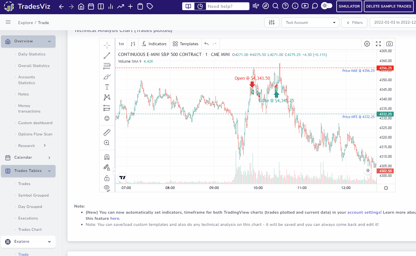Screen dimensions: 416x256
Task: Open Symbol Grouped trades table
Action: tap(33, 195)
